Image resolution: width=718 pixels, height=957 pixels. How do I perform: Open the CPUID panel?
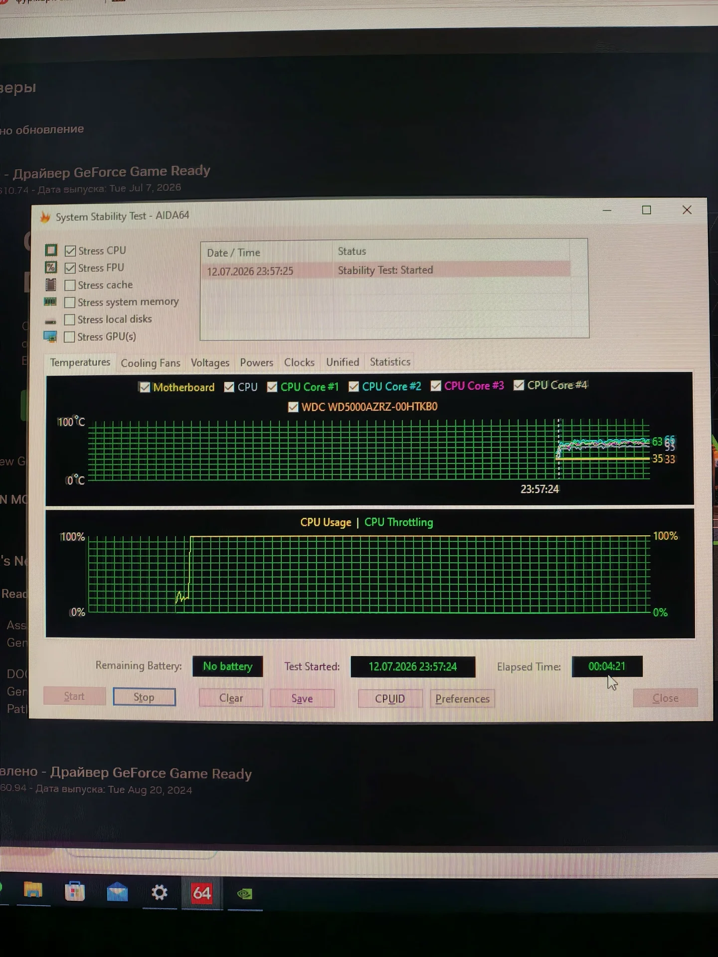390,698
